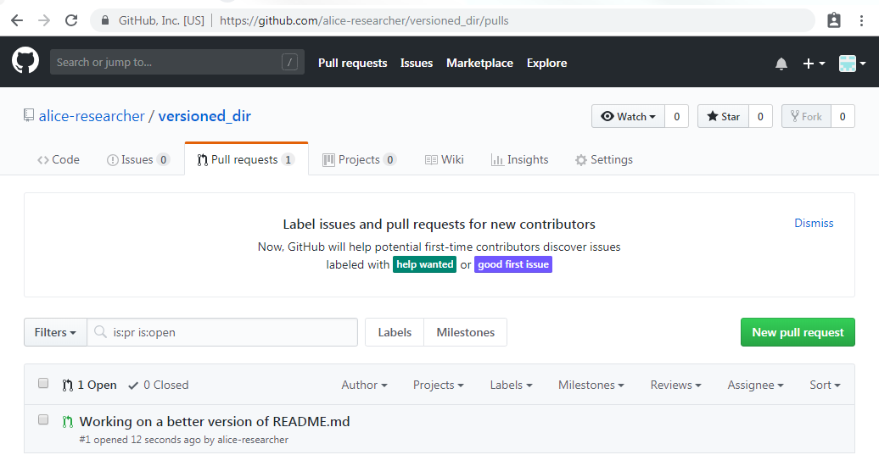Click Pull requests in top navigation bar
879x466 pixels.
pos(353,63)
